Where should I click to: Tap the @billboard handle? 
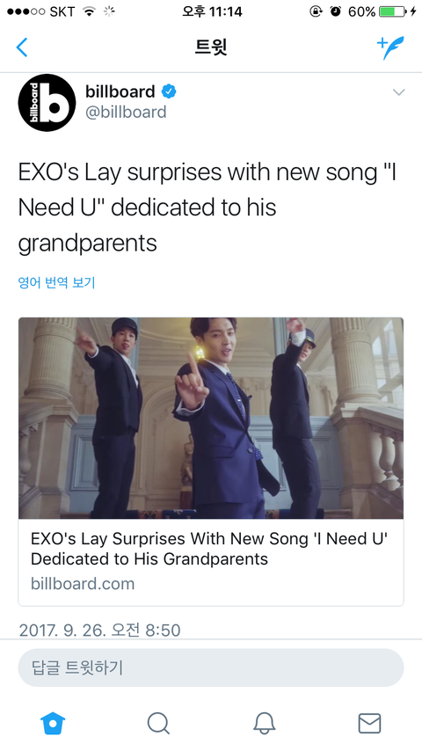tap(126, 112)
